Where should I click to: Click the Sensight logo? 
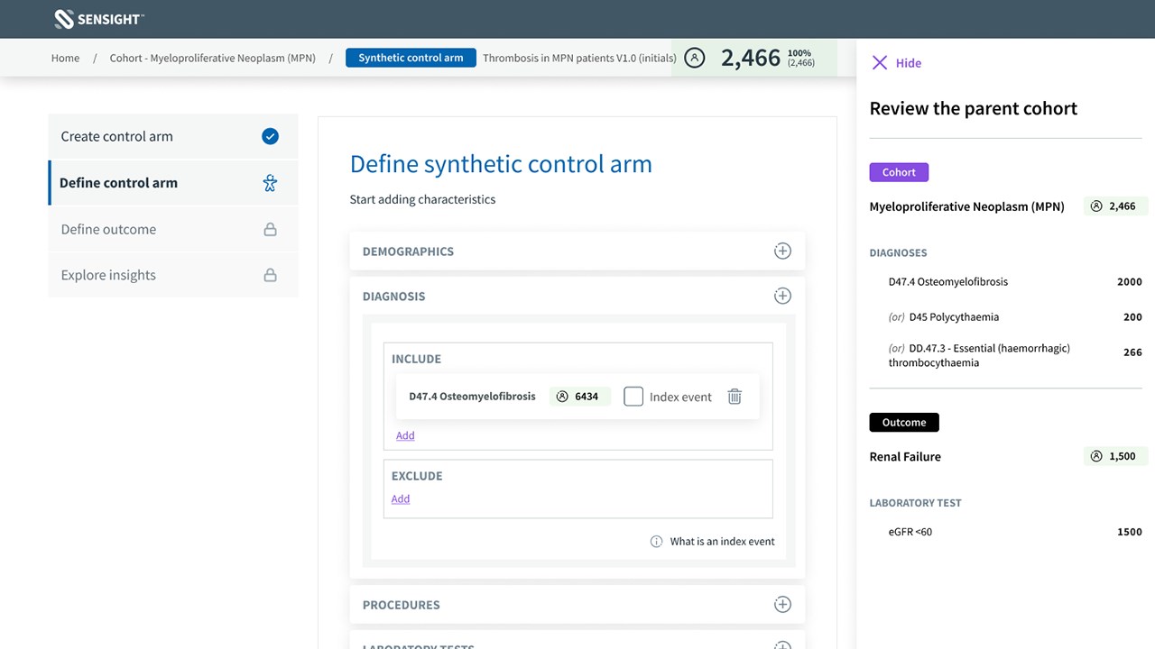98,19
